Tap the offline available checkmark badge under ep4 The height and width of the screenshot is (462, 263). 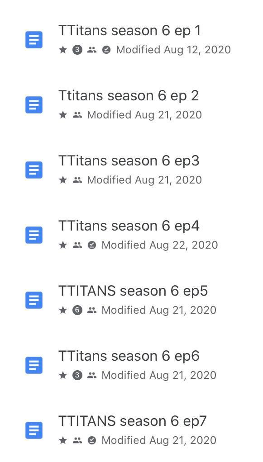pos(91,245)
